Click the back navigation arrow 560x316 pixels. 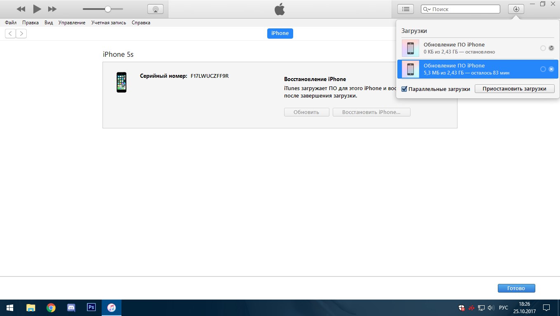[10, 33]
